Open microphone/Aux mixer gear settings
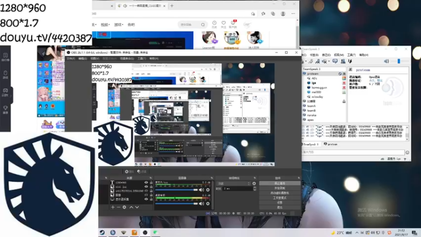Image resolution: width=421 pixels, height=237 pixels. (x=208, y=190)
